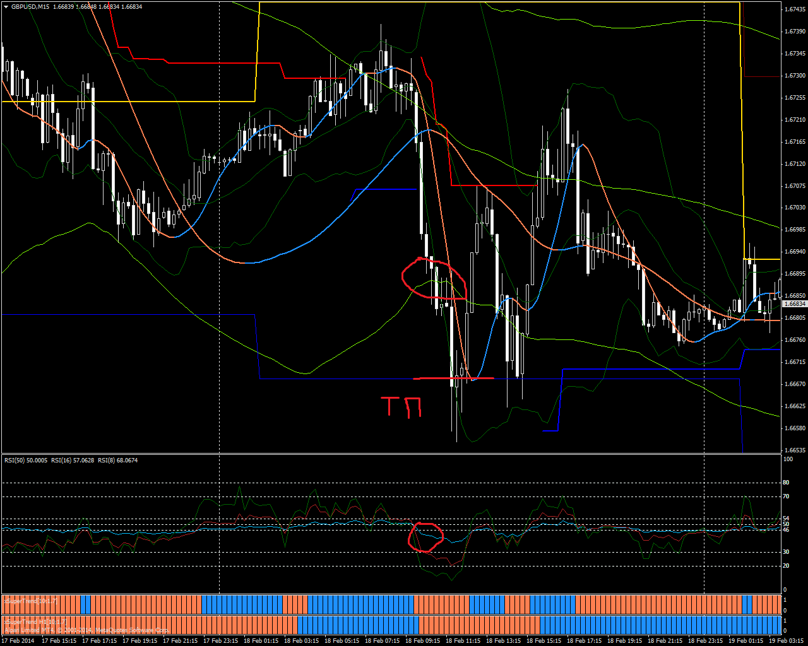
Task: Click the 54 level on RSI scale
Action: click(787, 519)
